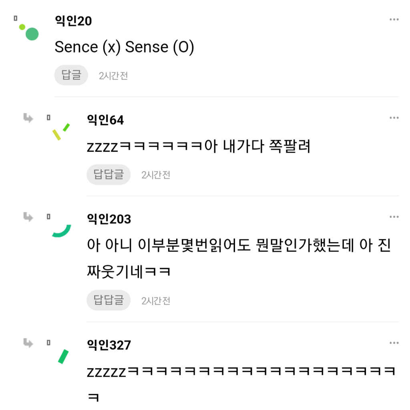Click the 답글 button under 익인20's comment
Image resolution: width=410 pixels, height=410 pixels.
pos(71,75)
